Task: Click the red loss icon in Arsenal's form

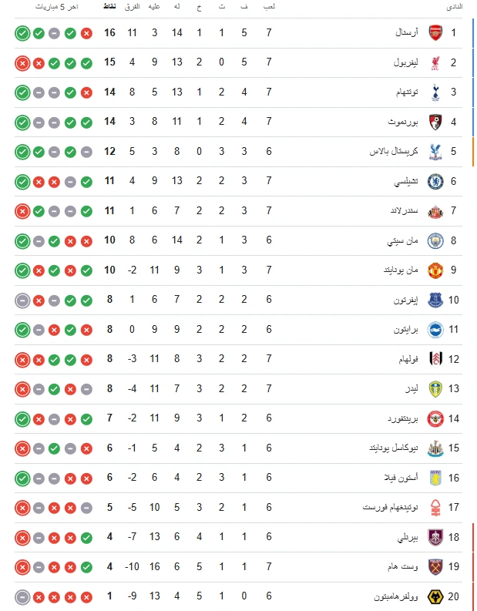Action: (86, 33)
